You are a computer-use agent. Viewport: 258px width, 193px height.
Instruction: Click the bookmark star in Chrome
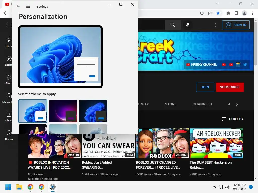(218, 13)
